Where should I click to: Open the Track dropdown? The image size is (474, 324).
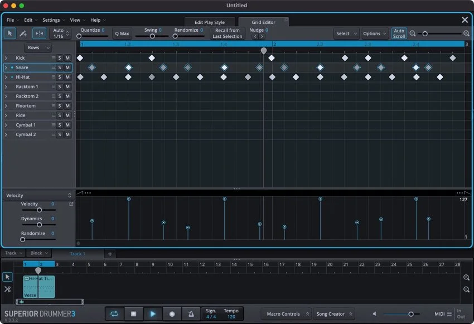point(13,253)
